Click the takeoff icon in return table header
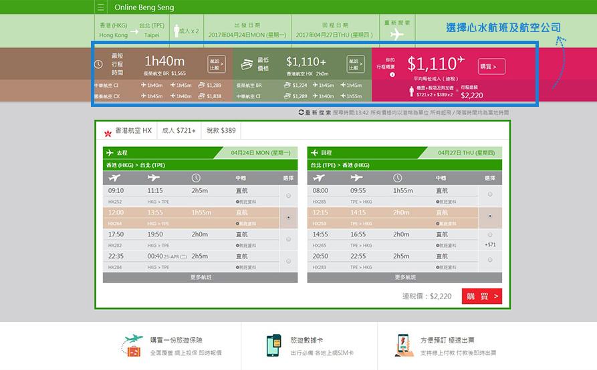 [x=319, y=178]
